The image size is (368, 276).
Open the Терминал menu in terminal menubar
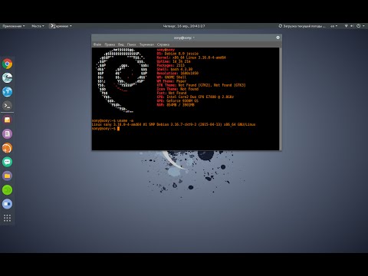pyautogui.click(x=146, y=44)
